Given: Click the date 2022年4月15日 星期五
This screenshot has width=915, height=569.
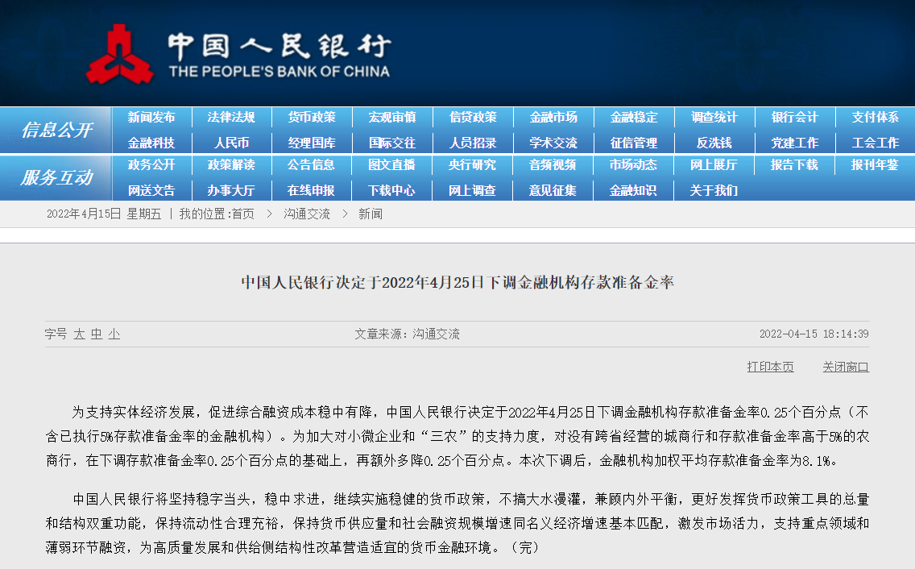Looking at the screenshot, I should pyautogui.click(x=104, y=214).
